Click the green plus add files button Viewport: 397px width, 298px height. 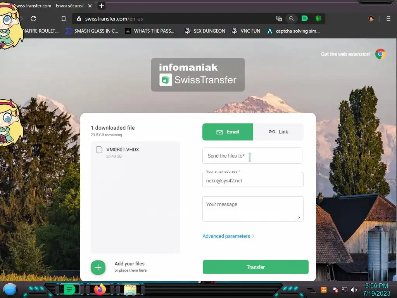point(98,268)
